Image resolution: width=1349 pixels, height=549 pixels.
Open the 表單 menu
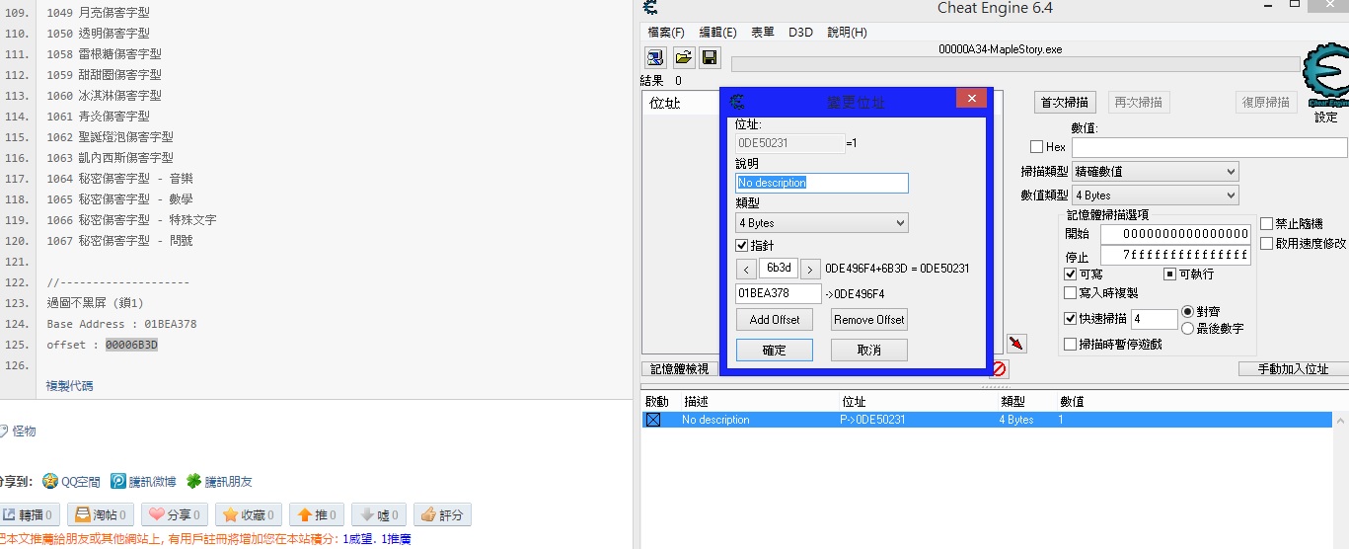tap(763, 33)
